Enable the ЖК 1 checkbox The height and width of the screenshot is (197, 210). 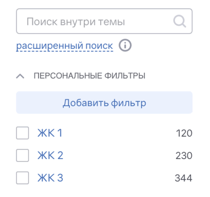[x=22, y=133]
